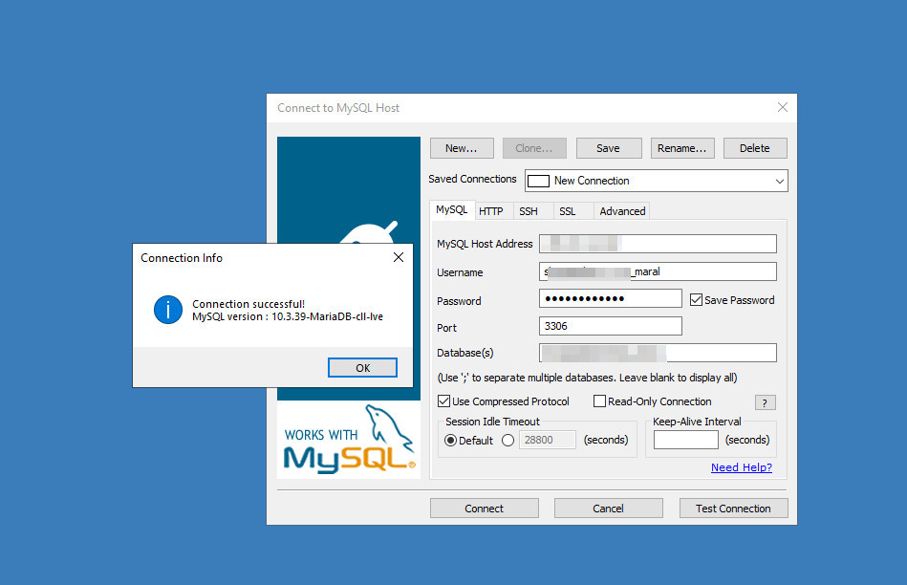Uncheck Save Password

pyautogui.click(x=697, y=299)
